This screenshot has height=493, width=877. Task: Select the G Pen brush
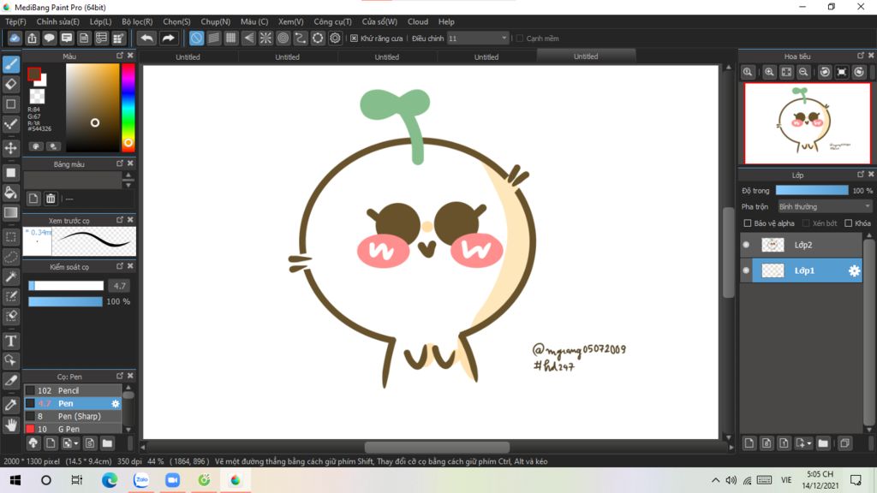point(74,429)
